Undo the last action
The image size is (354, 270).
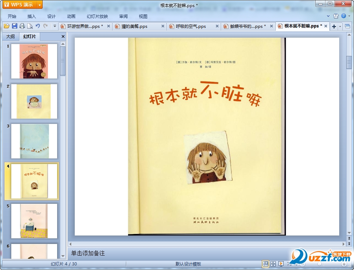click(38, 26)
